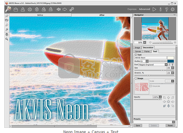
Task: Click the Delete preset button
Action: tap(154, 126)
